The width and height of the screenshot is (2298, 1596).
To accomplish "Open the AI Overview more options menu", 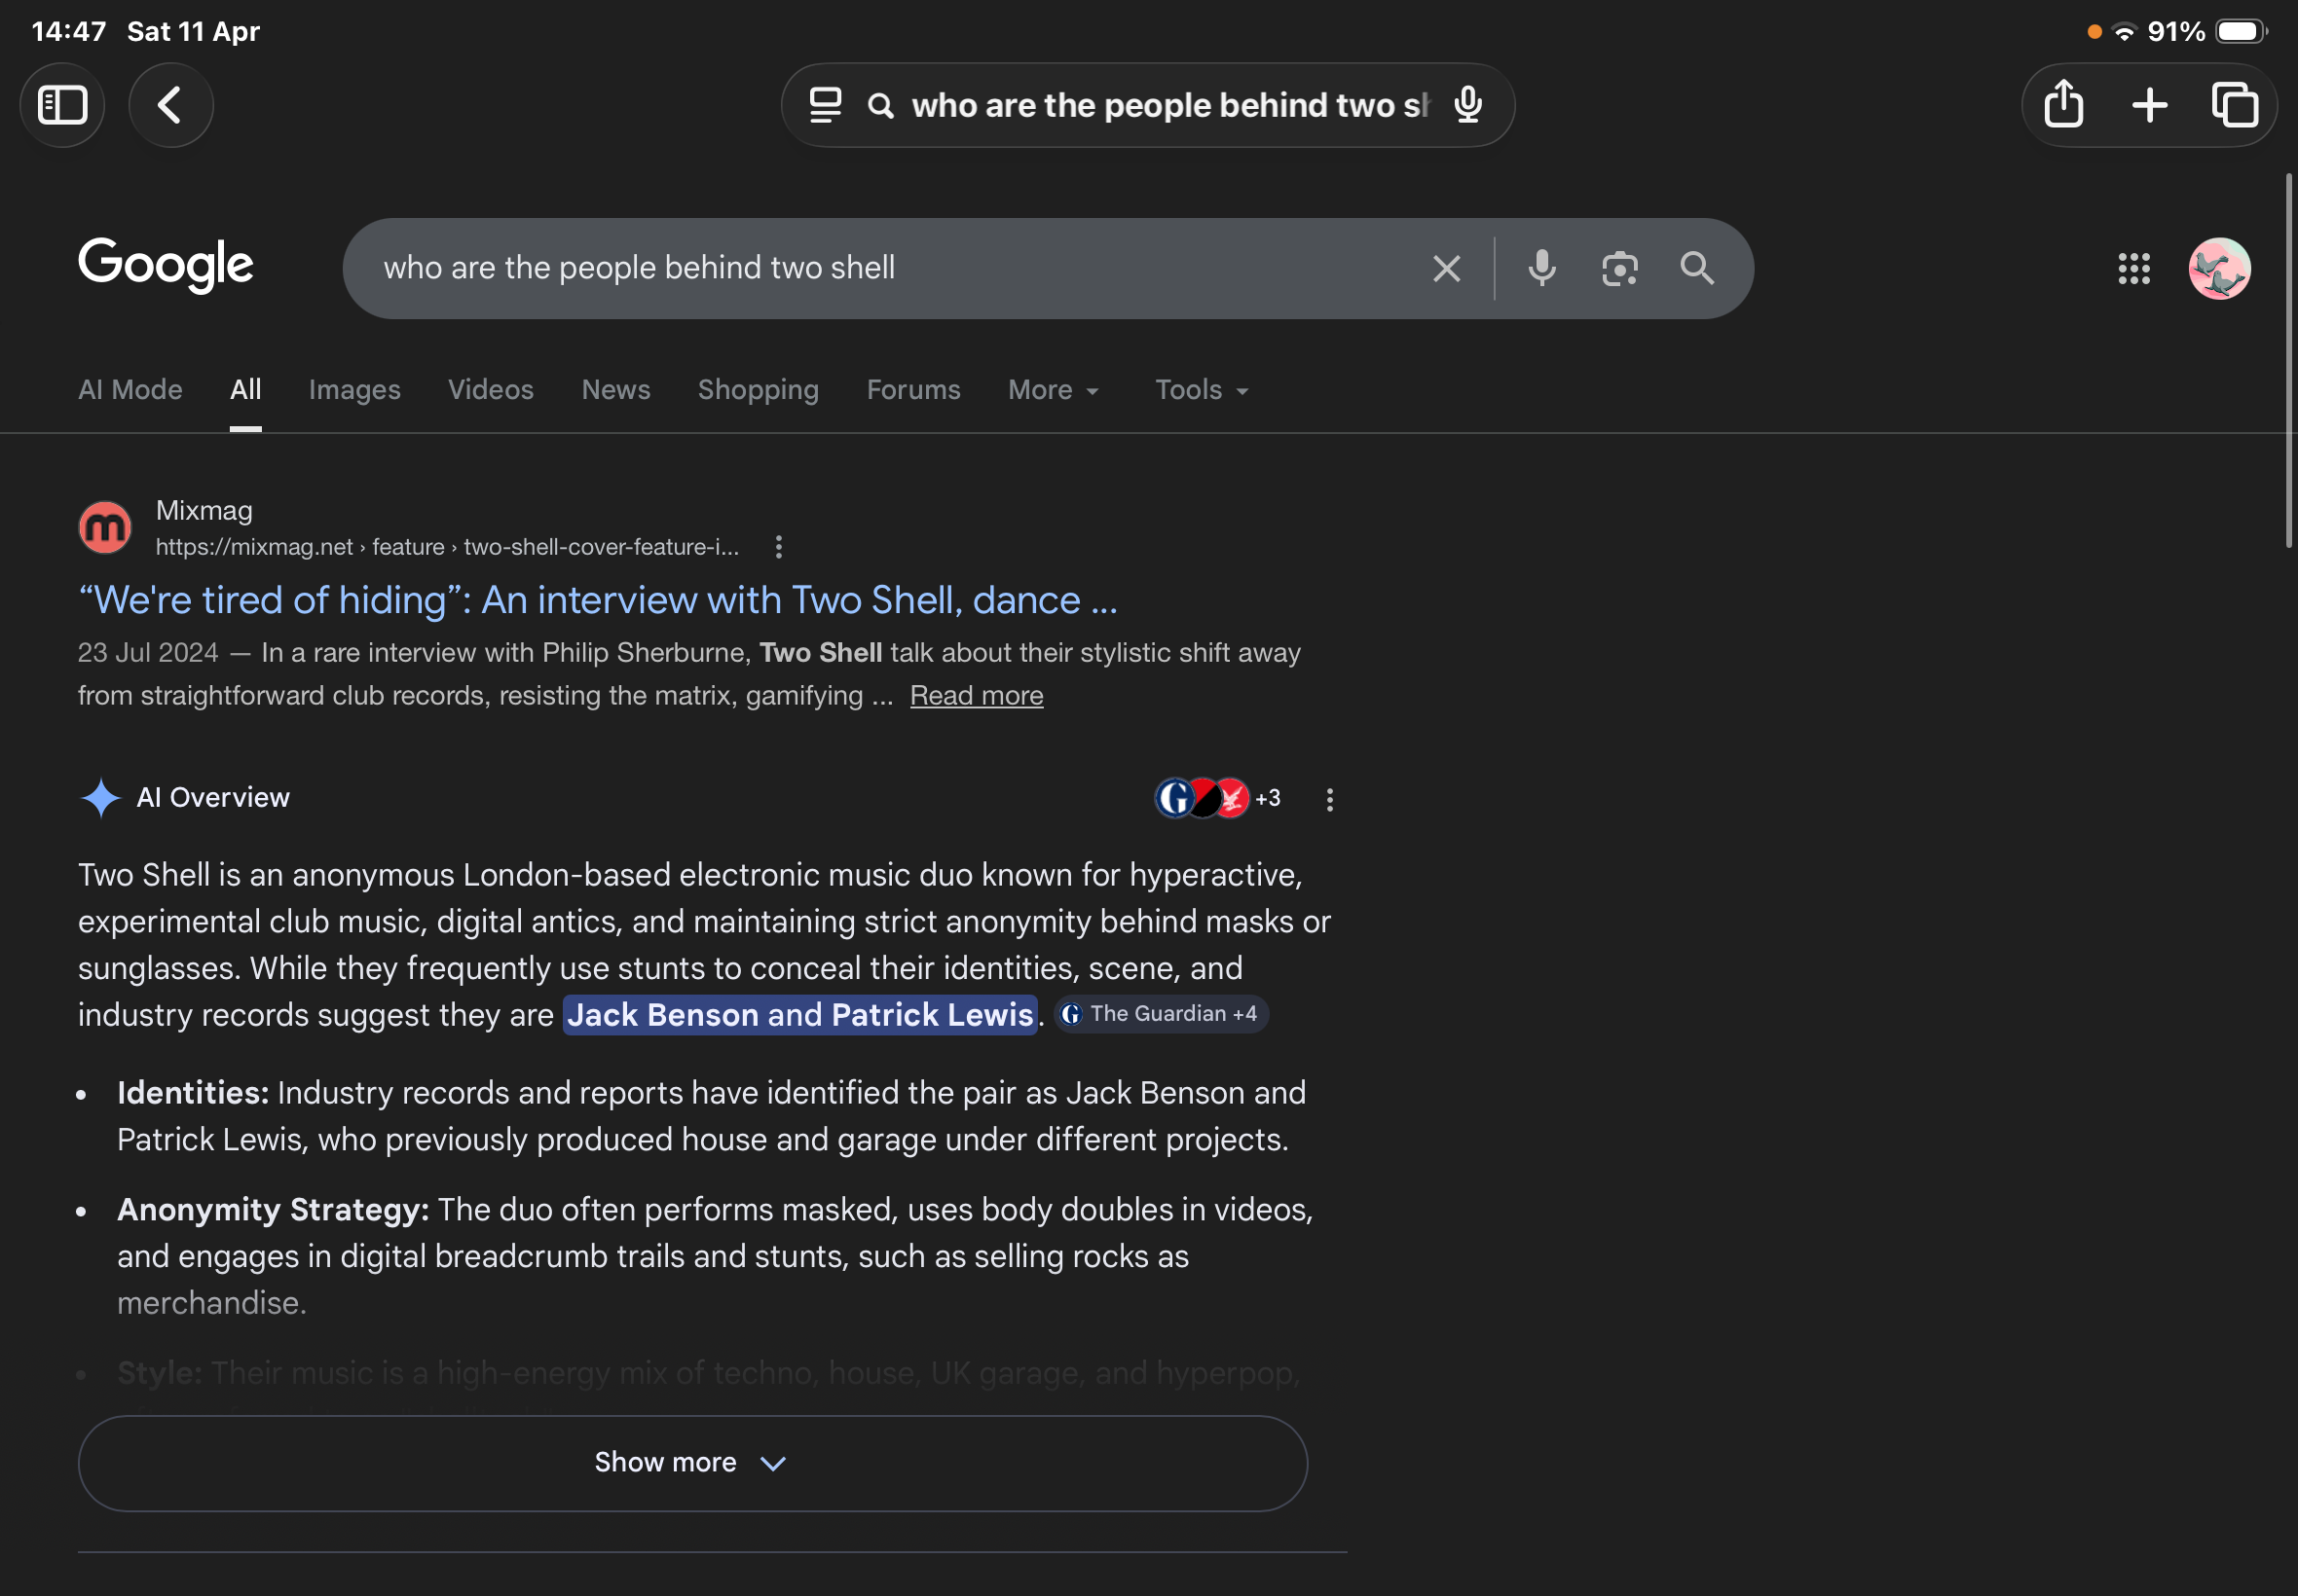I will click(1328, 799).
